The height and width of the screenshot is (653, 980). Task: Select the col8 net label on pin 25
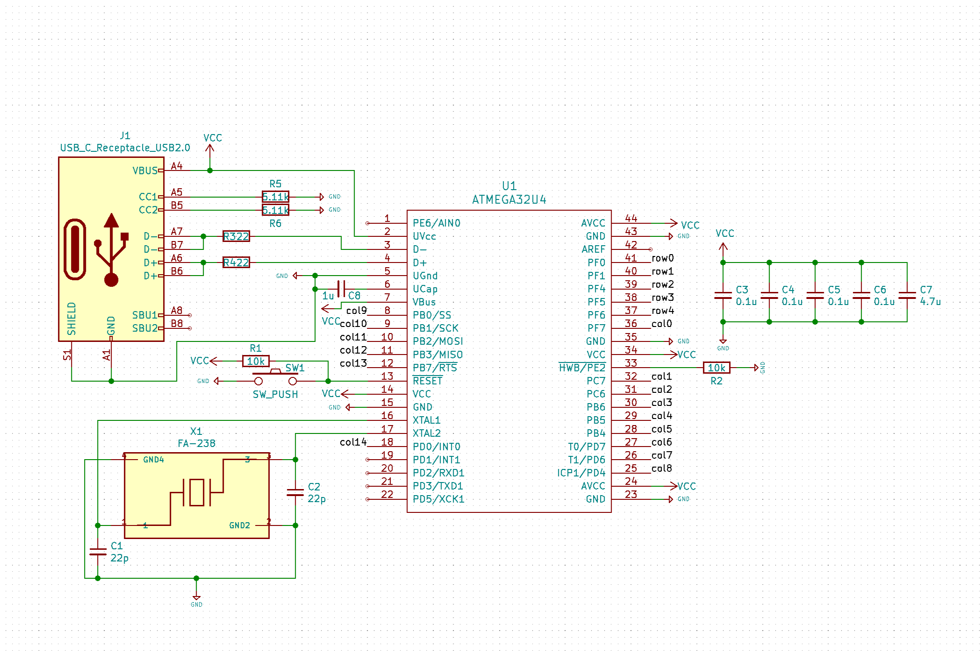661,468
